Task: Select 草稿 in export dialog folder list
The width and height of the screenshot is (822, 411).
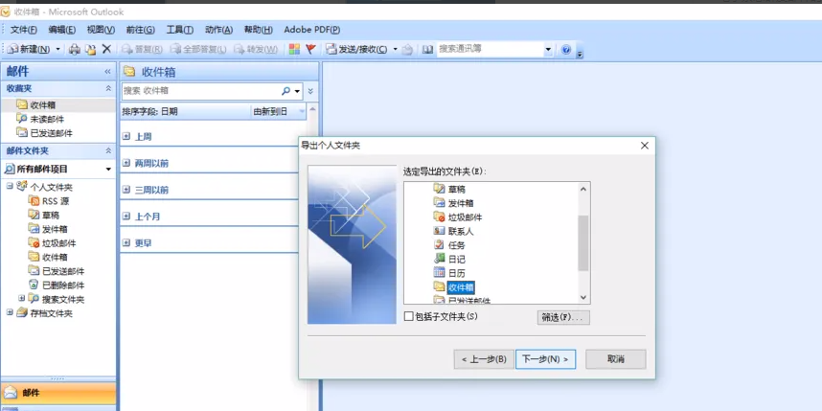Action: (449, 190)
